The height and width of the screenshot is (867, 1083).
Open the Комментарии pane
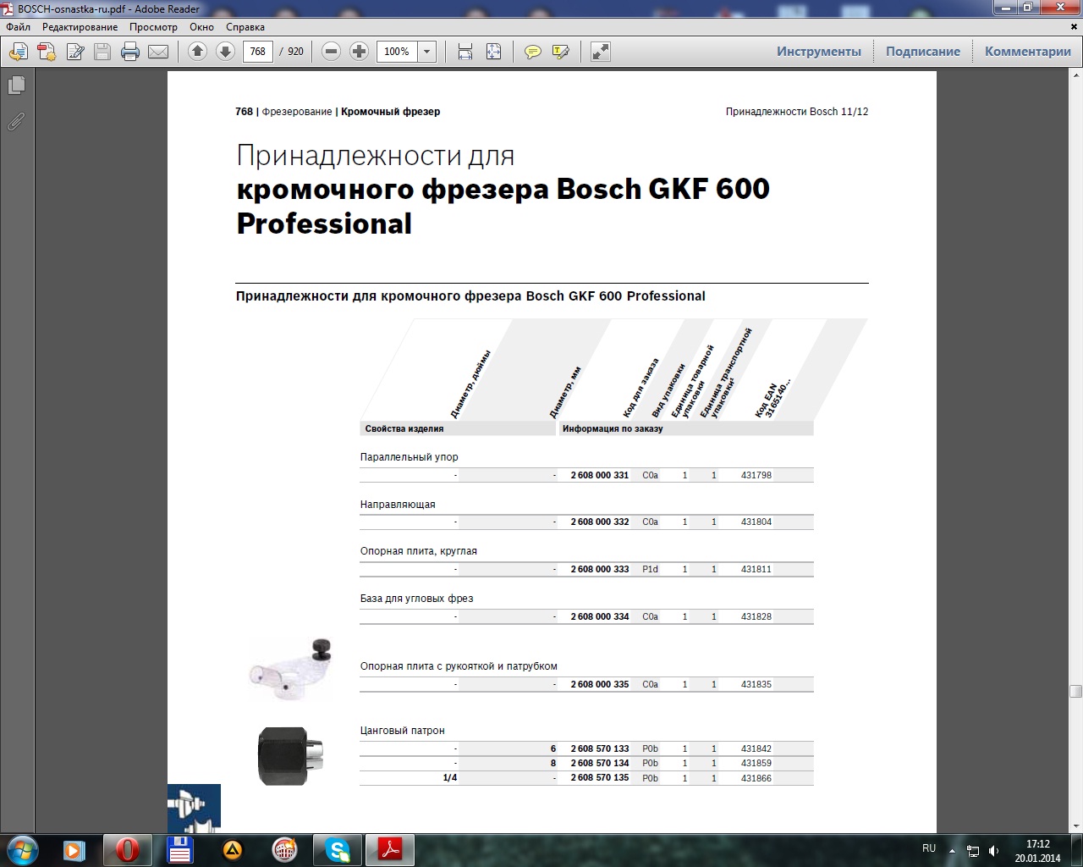pos(1028,52)
